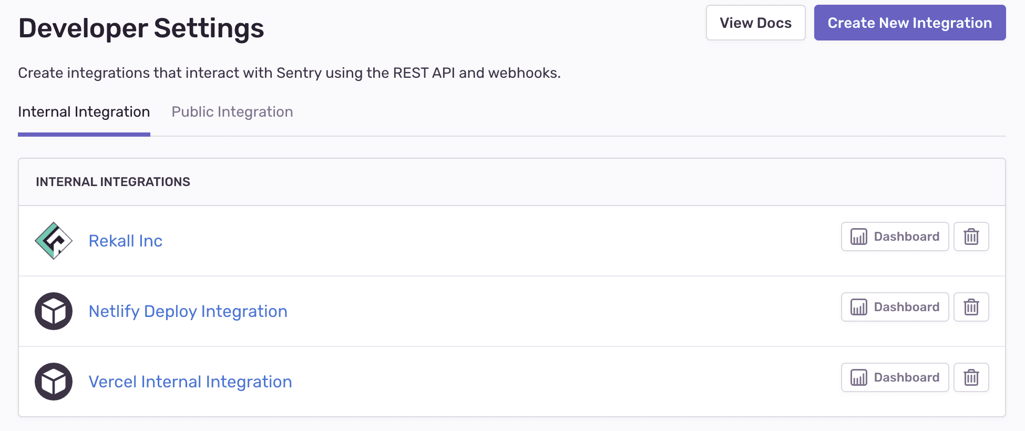Click the Rekall Inc integration logo
1025x431 pixels.
pyautogui.click(x=53, y=240)
